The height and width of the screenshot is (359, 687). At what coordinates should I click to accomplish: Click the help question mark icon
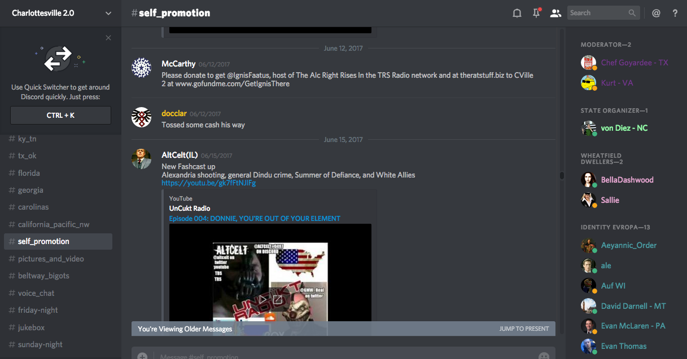coord(675,13)
